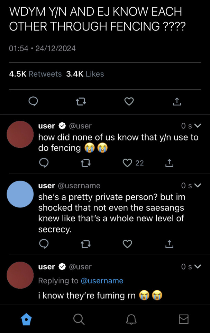Like the 'pretty private person' reply
This screenshot has height=333, width=210.
128,244
